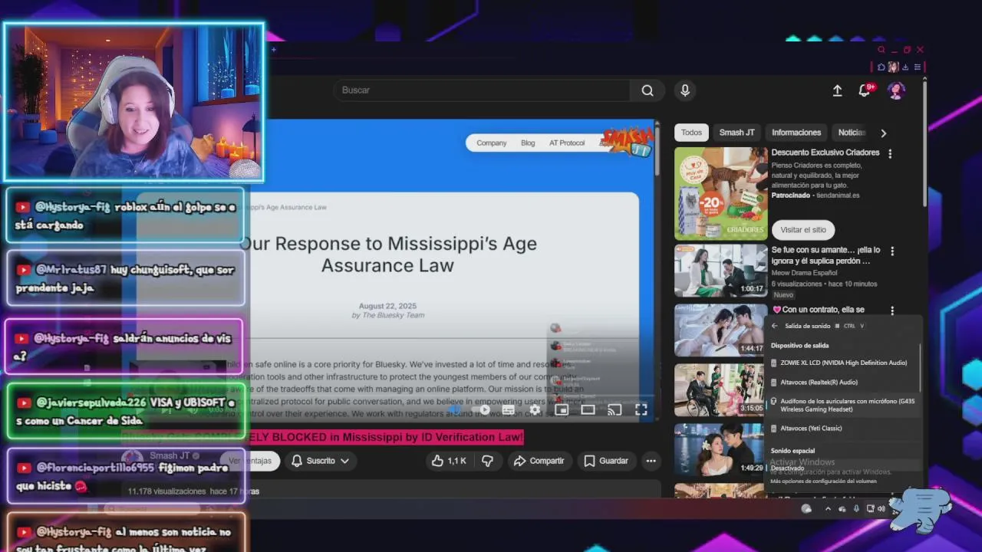Select ZOWIE XL LCD output device
The width and height of the screenshot is (982, 552).
coord(842,363)
